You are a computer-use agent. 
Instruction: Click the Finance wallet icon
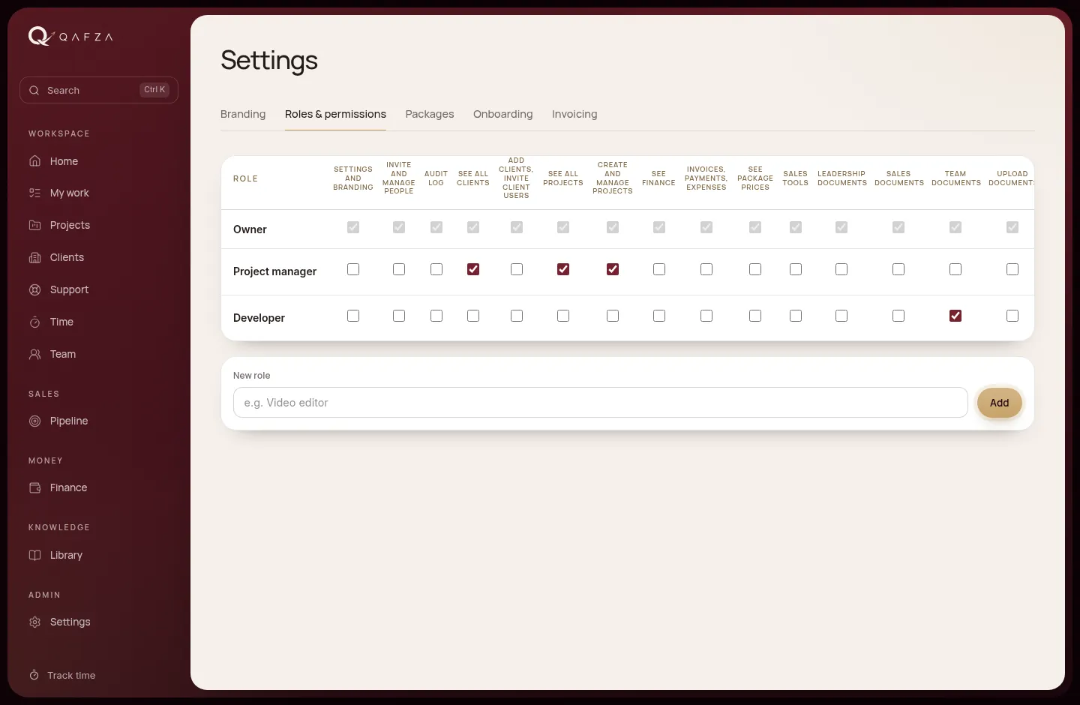pos(34,487)
